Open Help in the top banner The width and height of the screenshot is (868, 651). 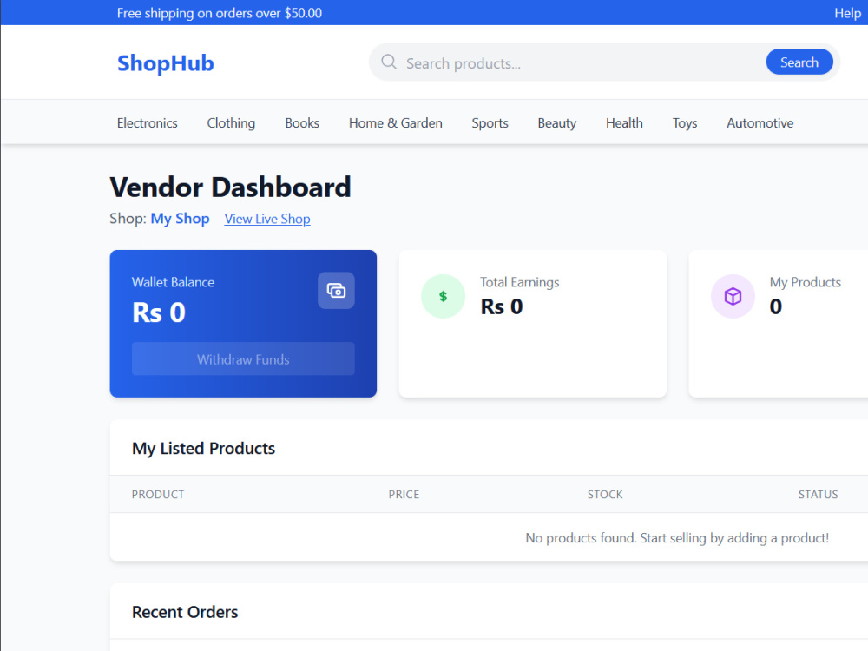pyautogui.click(x=847, y=13)
